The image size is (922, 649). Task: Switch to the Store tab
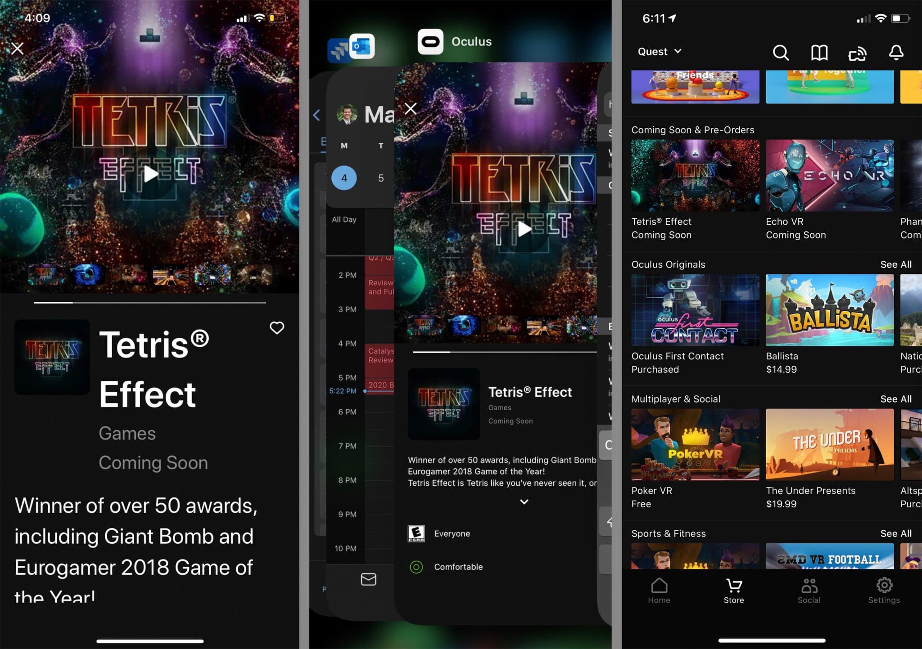[733, 591]
